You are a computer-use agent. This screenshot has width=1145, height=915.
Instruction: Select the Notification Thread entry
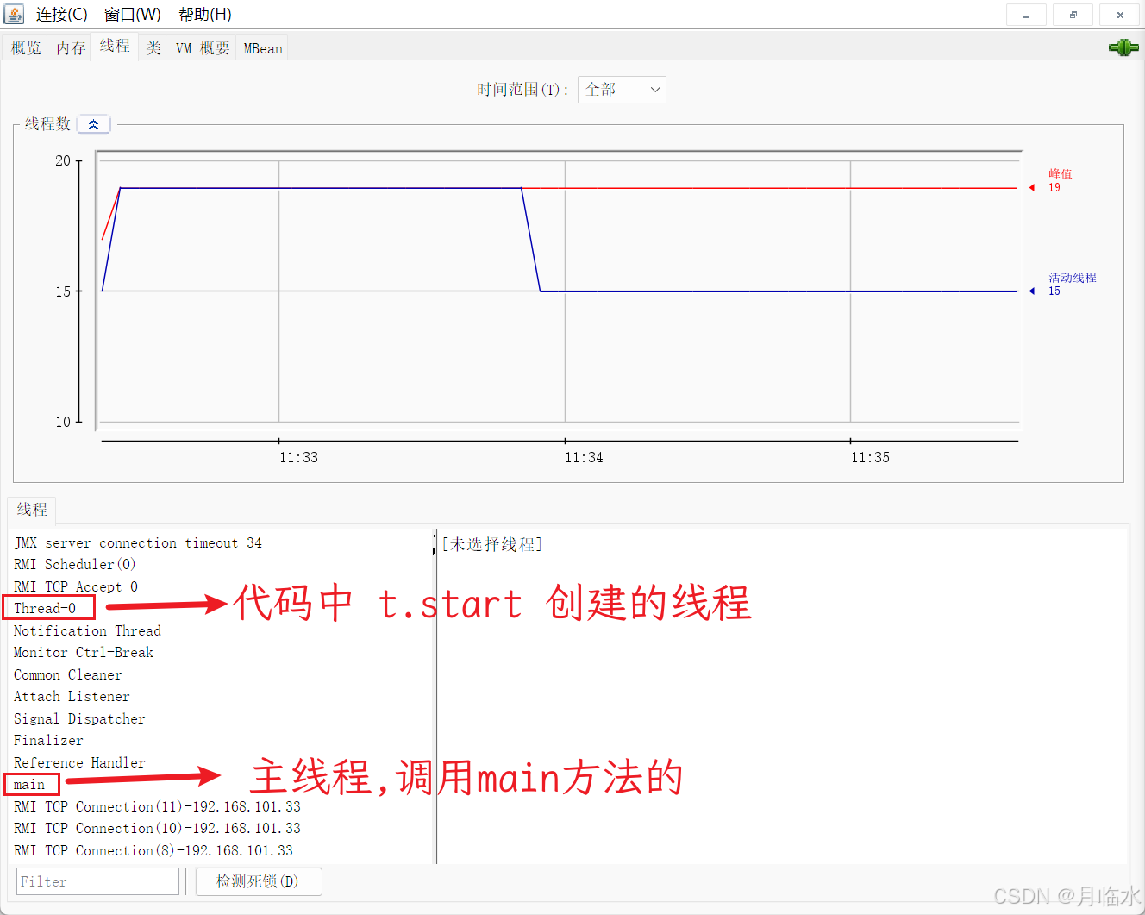coord(87,630)
